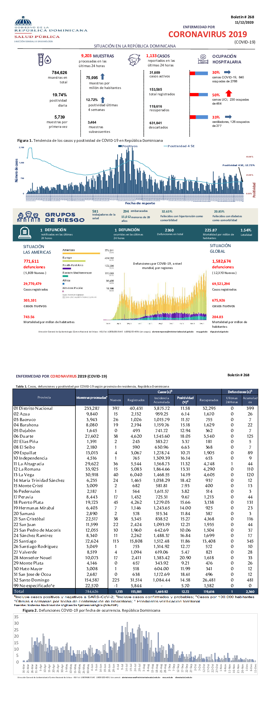Viewport: 271px width, 703px height.
Task: Click the Grupos de Riesgo people icon
Action: point(29,217)
